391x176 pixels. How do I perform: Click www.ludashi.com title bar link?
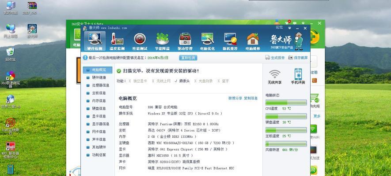[x=114, y=28]
